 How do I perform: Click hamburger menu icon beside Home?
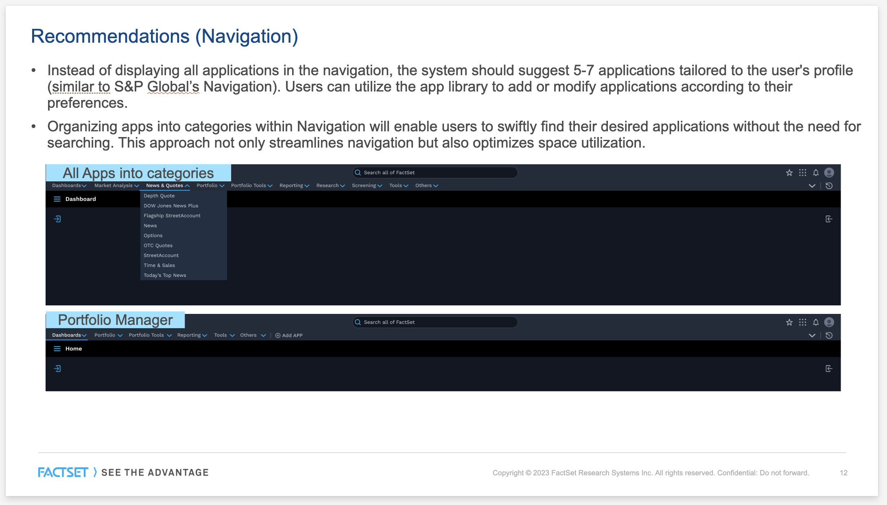tap(57, 348)
